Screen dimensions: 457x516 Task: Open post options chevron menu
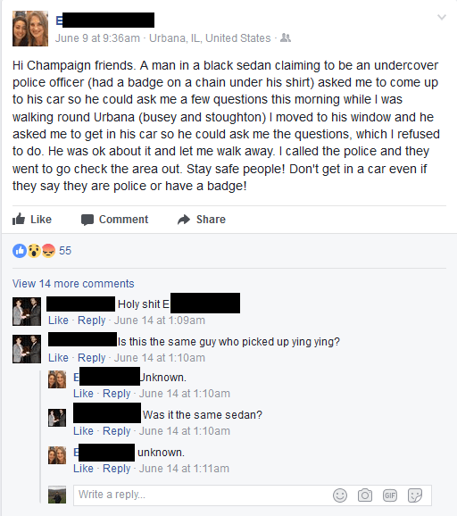click(x=442, y=17)
